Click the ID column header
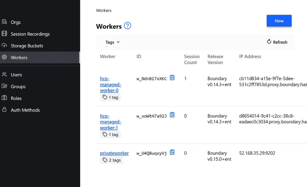 (x=139, y=57)
